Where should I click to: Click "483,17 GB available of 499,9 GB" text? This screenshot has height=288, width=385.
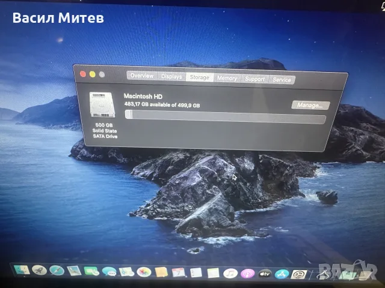pyautogui.click(x=162, y=104)
